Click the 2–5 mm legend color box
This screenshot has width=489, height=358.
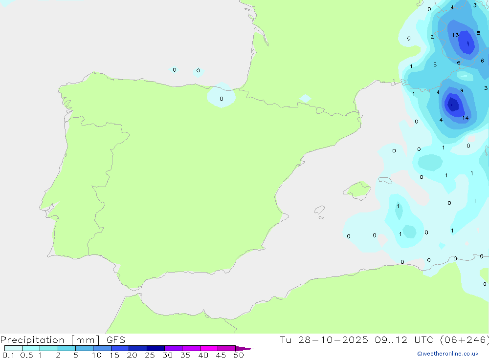67,348
